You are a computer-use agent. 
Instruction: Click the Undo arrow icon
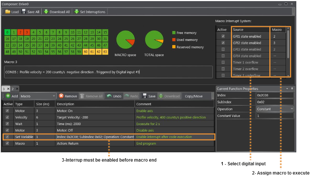point(109,96)
